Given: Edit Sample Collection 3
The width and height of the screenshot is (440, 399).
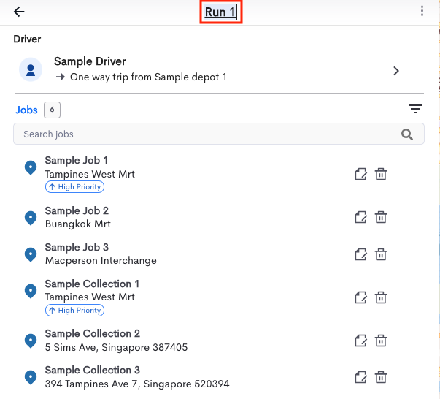Looking at the screenshot, I should [x=360, y=377].
